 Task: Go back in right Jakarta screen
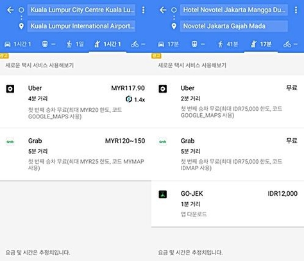[x=163, y=10]
